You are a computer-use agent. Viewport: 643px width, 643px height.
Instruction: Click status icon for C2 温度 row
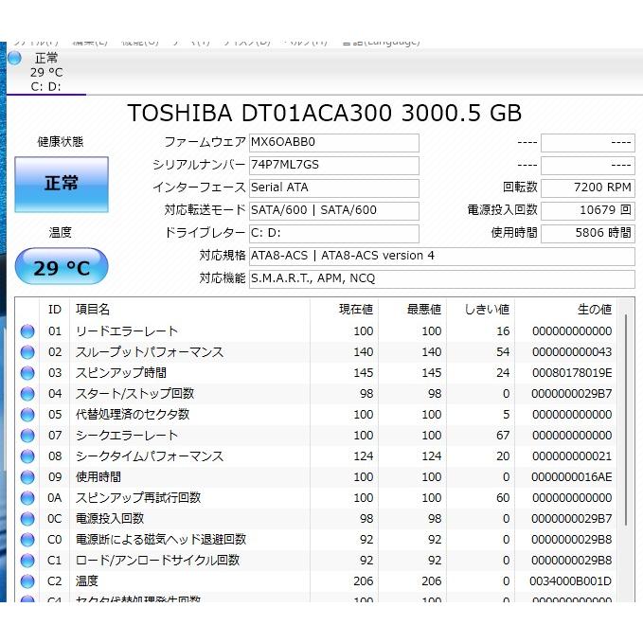pos(27,581)
